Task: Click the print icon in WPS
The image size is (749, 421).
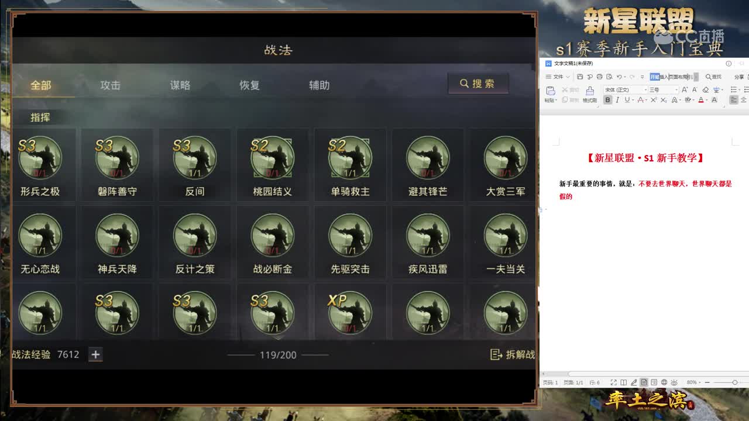Action: click(x=600, y=77)
